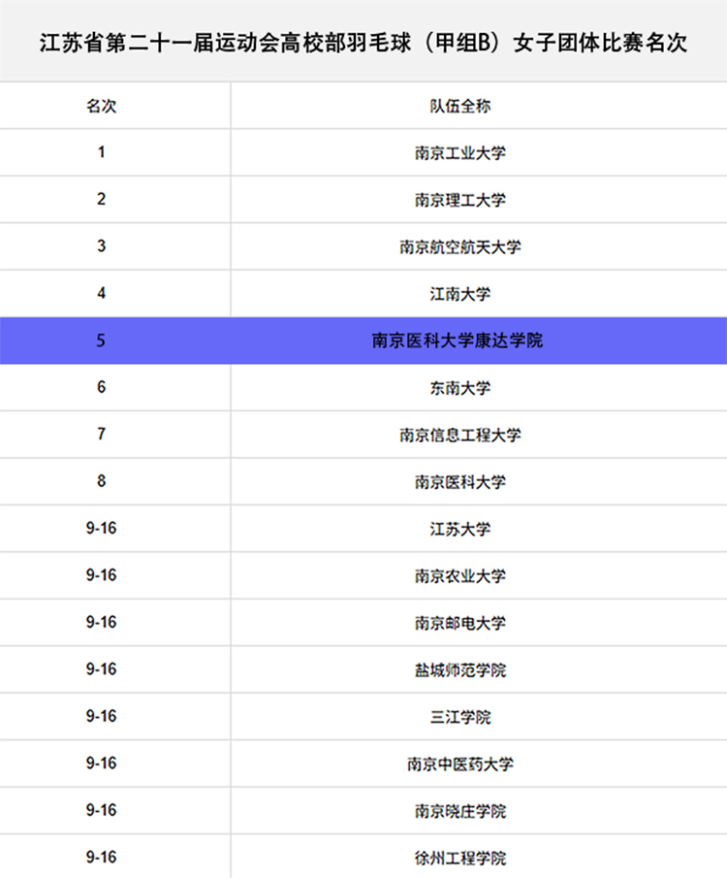Click the table title about 羽毛球女子团体比赛名次

coord(363,44)
